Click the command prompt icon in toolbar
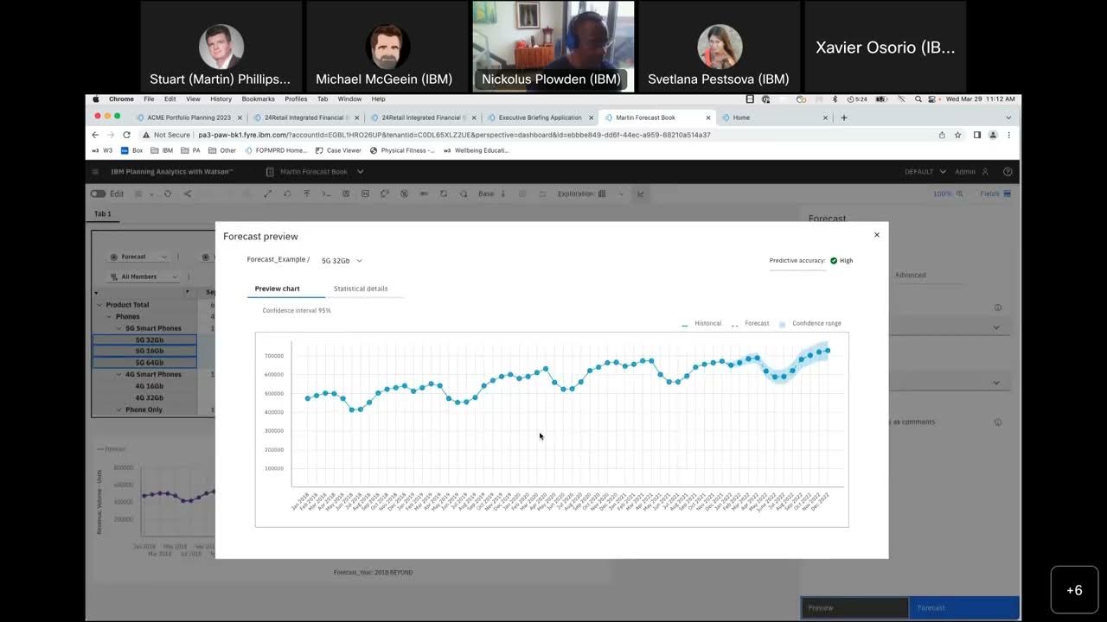This screenshot has height=622, width=1107. (326, 194)
